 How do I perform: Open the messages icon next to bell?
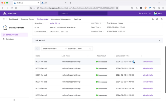click(x=157, y=19)
